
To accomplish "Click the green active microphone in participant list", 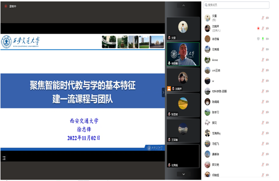I will (263, 39).
